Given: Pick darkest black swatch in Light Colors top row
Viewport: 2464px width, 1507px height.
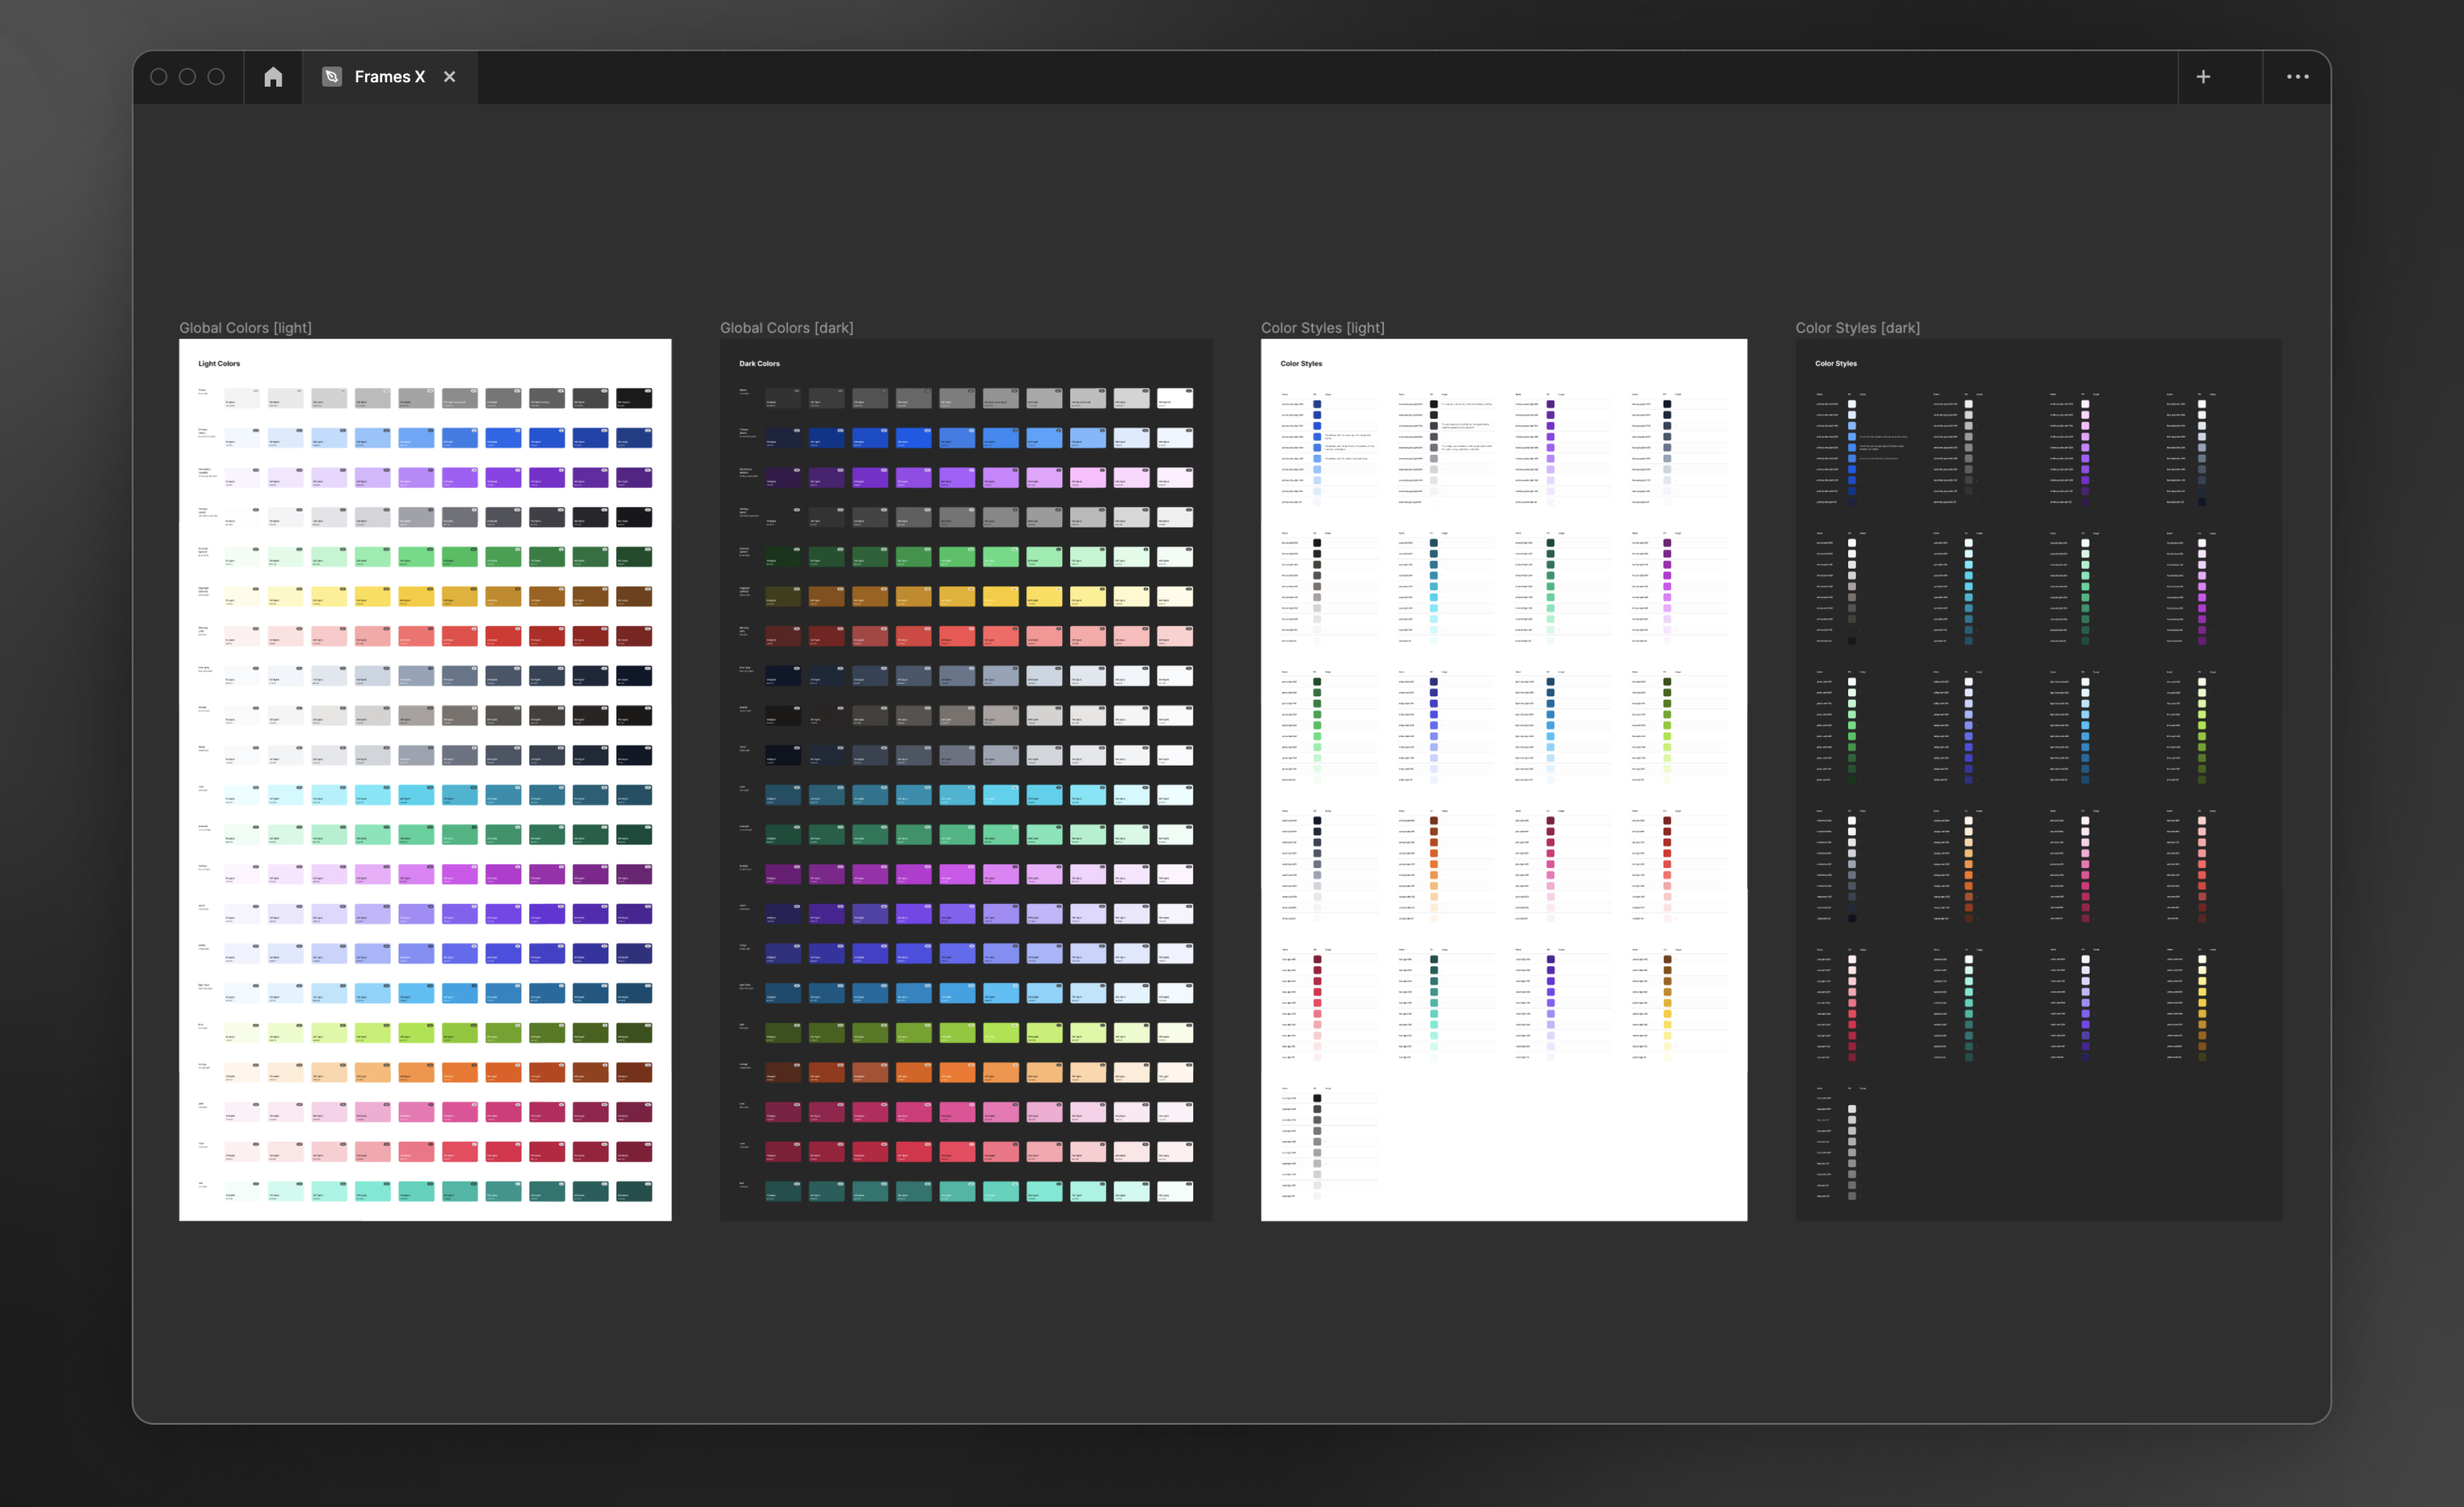Looking at the screenshot, I should point(634,399).
